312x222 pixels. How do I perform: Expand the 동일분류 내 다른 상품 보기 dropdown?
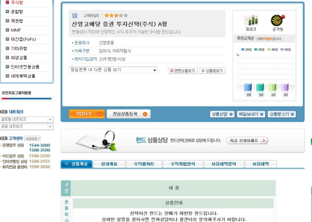point(113,70)
